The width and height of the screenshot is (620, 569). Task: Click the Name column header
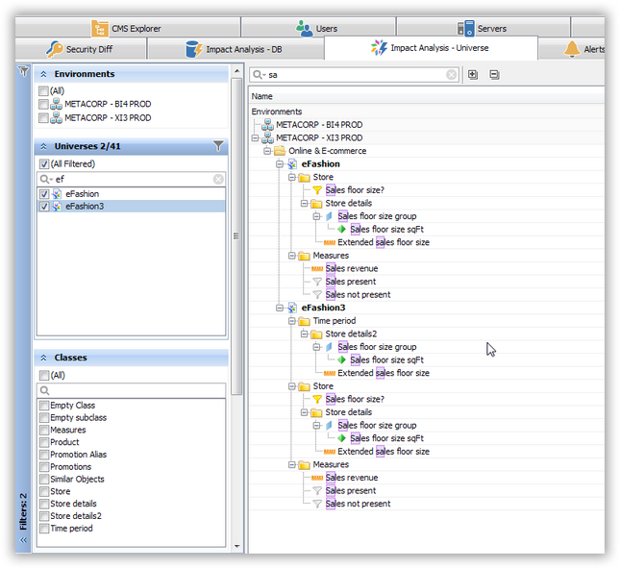point(427,96)
